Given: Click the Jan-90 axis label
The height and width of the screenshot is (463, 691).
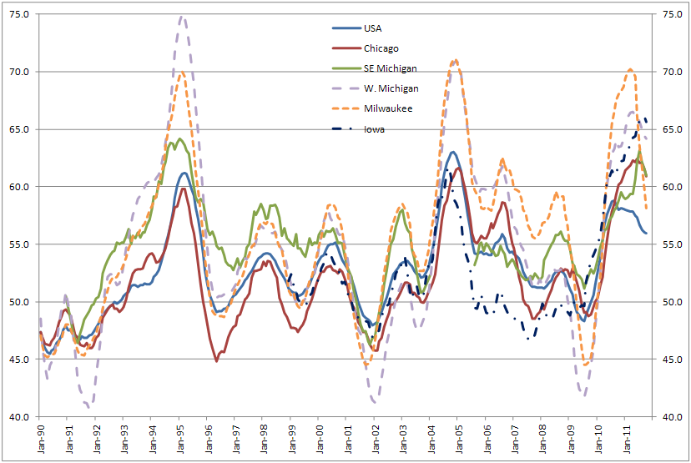Looking at the screenshot, I should (41, 439).
